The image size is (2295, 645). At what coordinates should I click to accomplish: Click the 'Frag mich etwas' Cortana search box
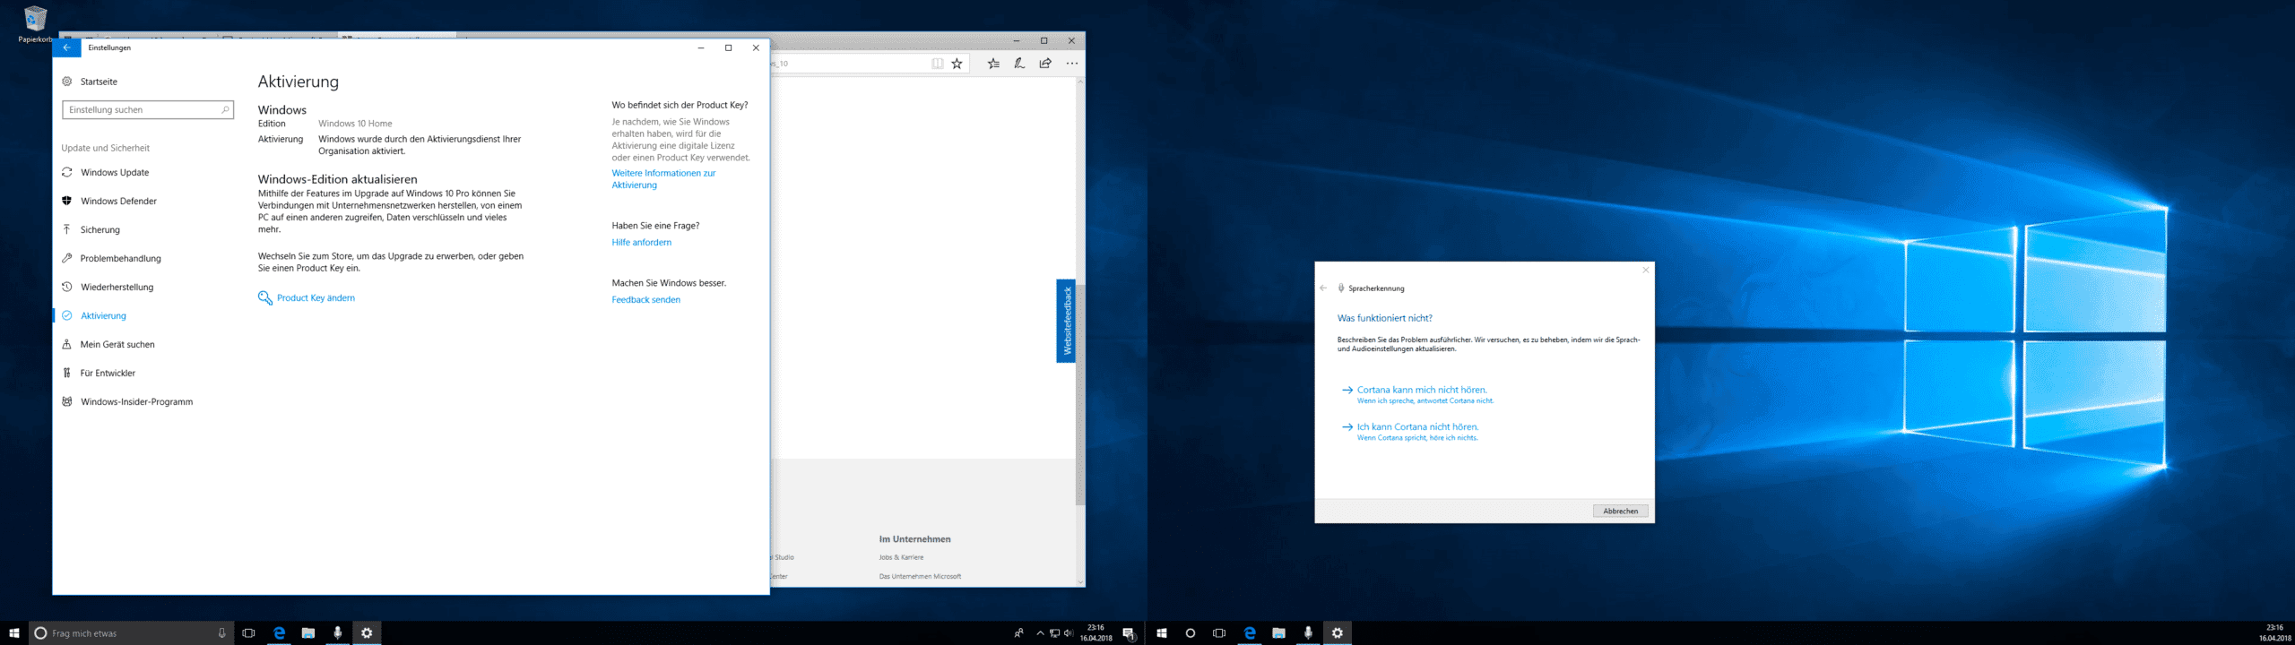pyautogui.click(x=130, y=632)
